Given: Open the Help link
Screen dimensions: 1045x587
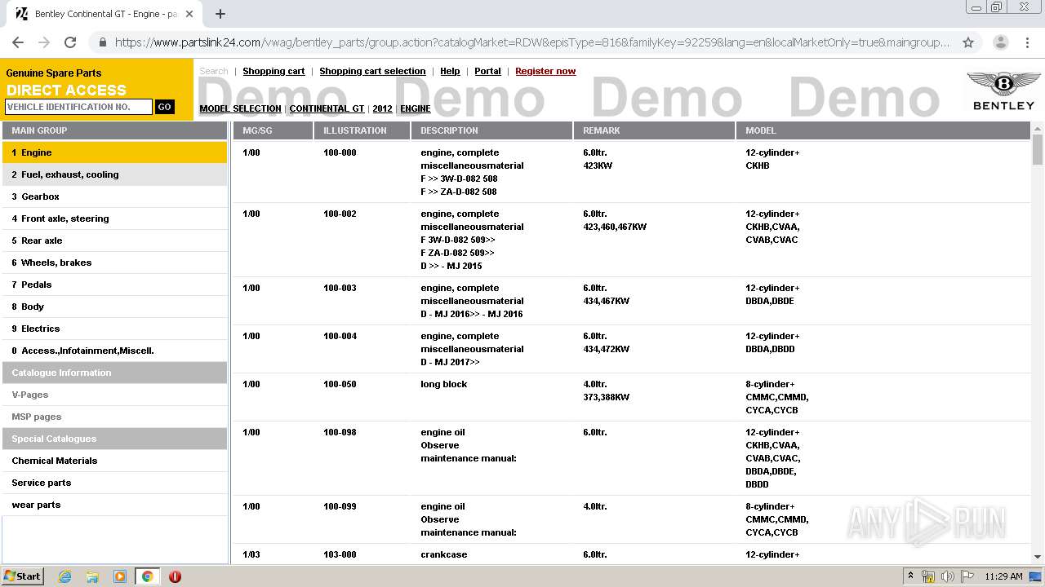Looking at the screenshot, I should pos(450,71).
